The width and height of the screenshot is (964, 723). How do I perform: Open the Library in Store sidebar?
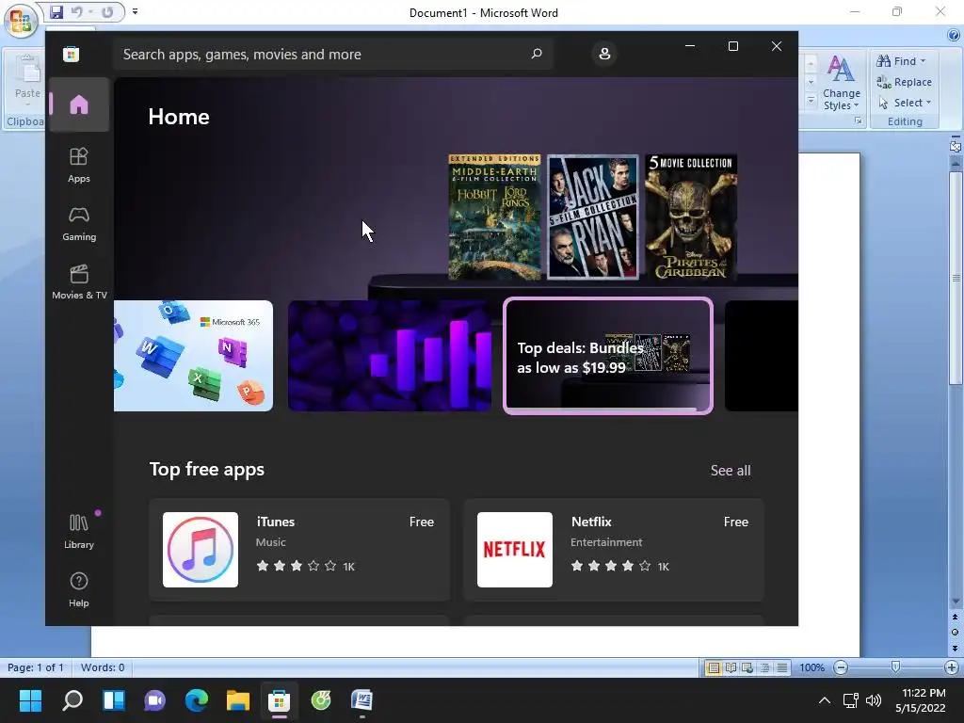(x=79, y=532)
